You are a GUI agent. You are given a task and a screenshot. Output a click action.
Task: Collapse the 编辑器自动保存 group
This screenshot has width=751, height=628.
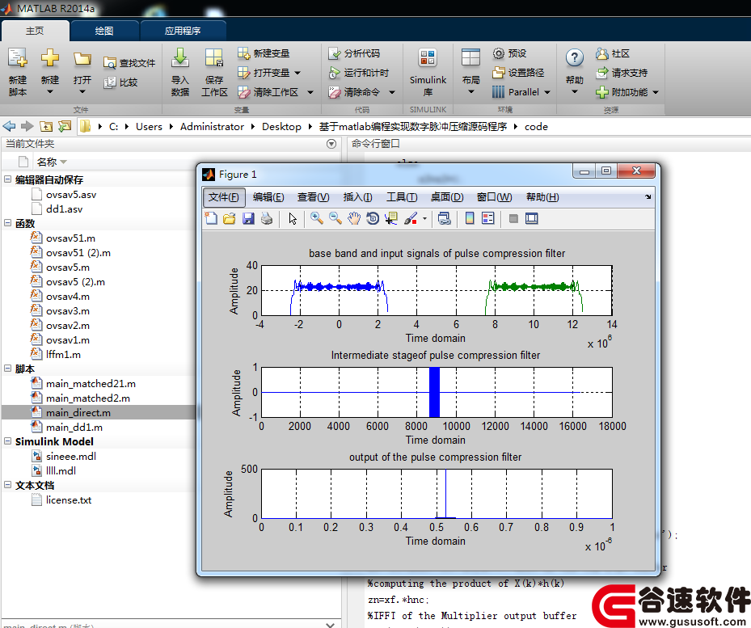(7, 179)
